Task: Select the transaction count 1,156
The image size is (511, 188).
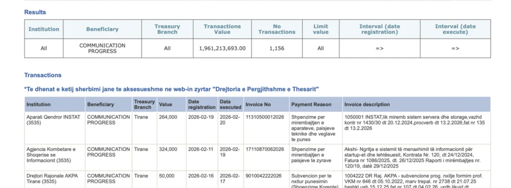Action: (277, 48)
